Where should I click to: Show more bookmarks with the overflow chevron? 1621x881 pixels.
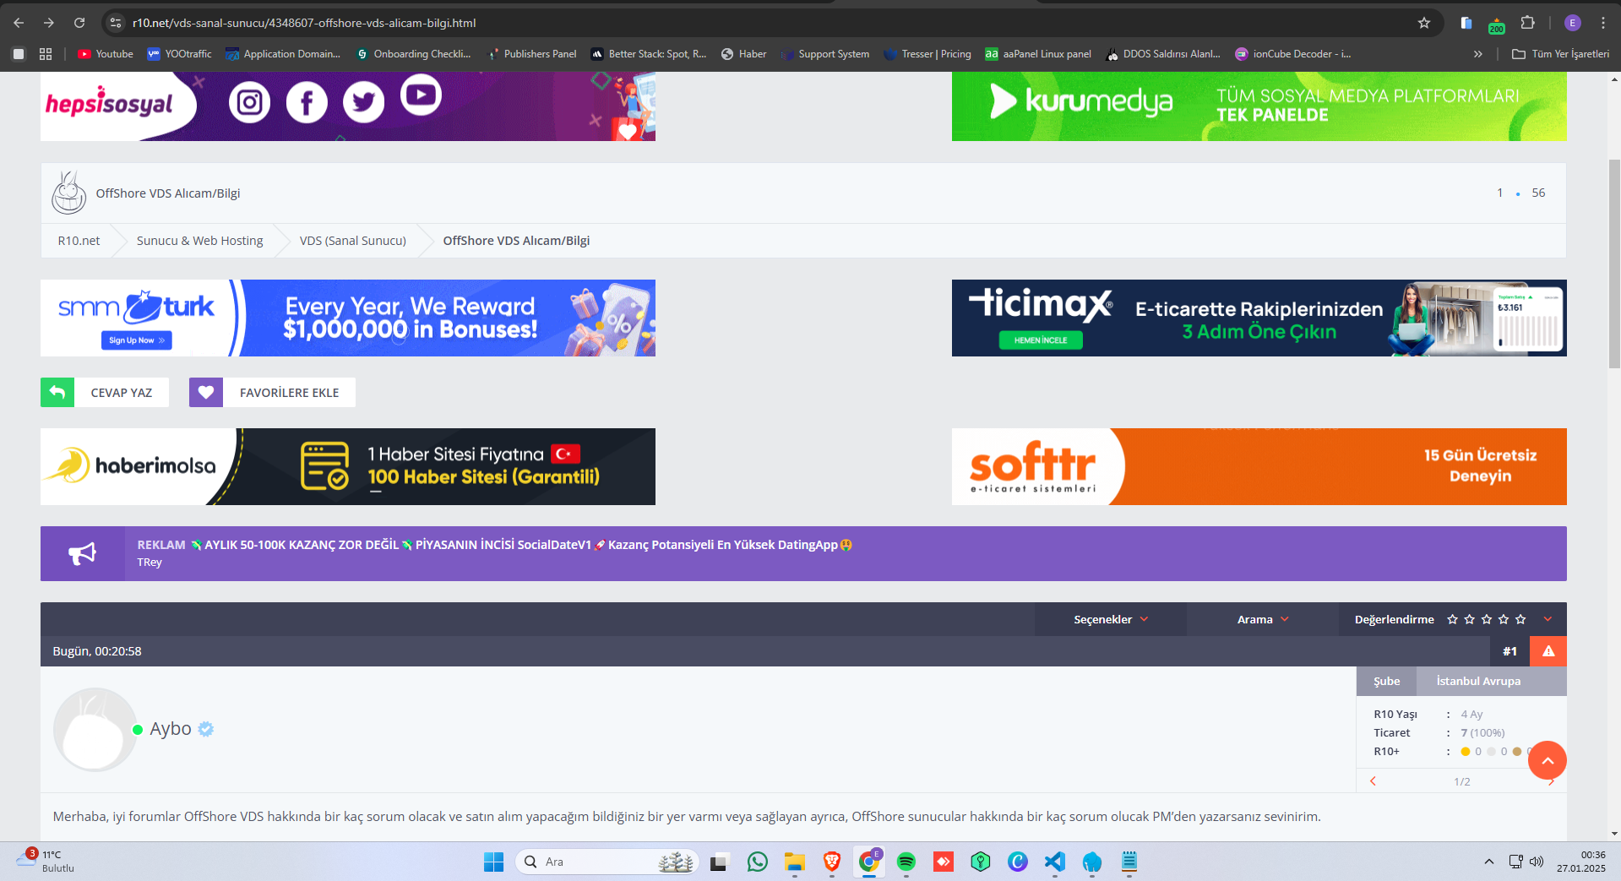point(1478,54)
